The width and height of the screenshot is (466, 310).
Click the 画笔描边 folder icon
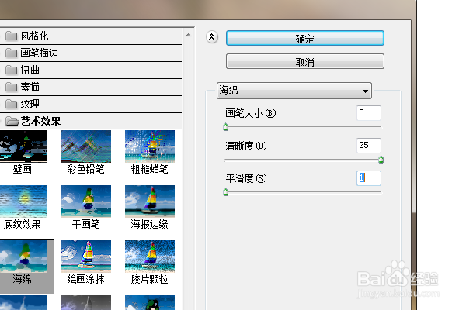tap(12, 53)
